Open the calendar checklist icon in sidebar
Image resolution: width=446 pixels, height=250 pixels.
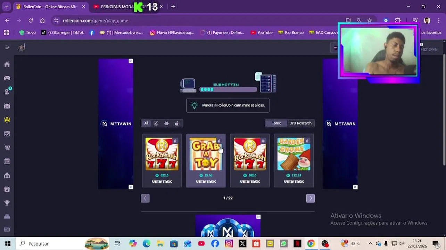coord(7,134)
